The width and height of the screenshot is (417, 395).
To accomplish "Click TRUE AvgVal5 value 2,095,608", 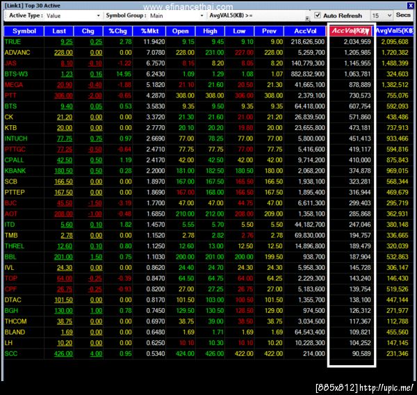I will 395,42.
